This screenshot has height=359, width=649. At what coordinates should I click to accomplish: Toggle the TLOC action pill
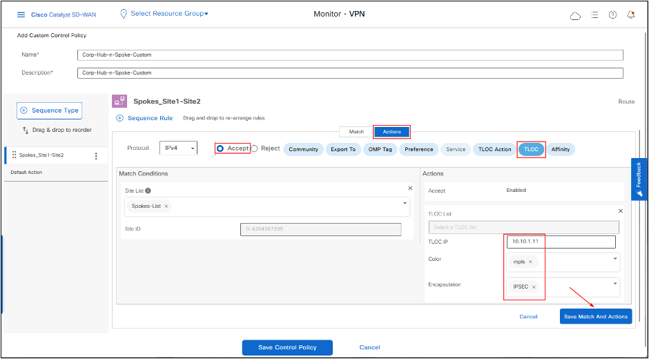tap(531, 149)
